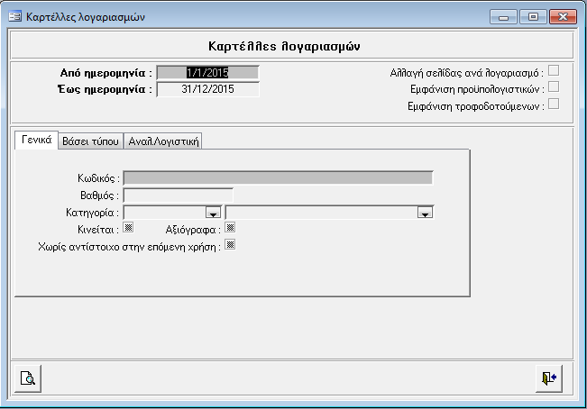Maximize the Καρτέλλες λογαριασμών window
The image size is (587, 409).
531,17
